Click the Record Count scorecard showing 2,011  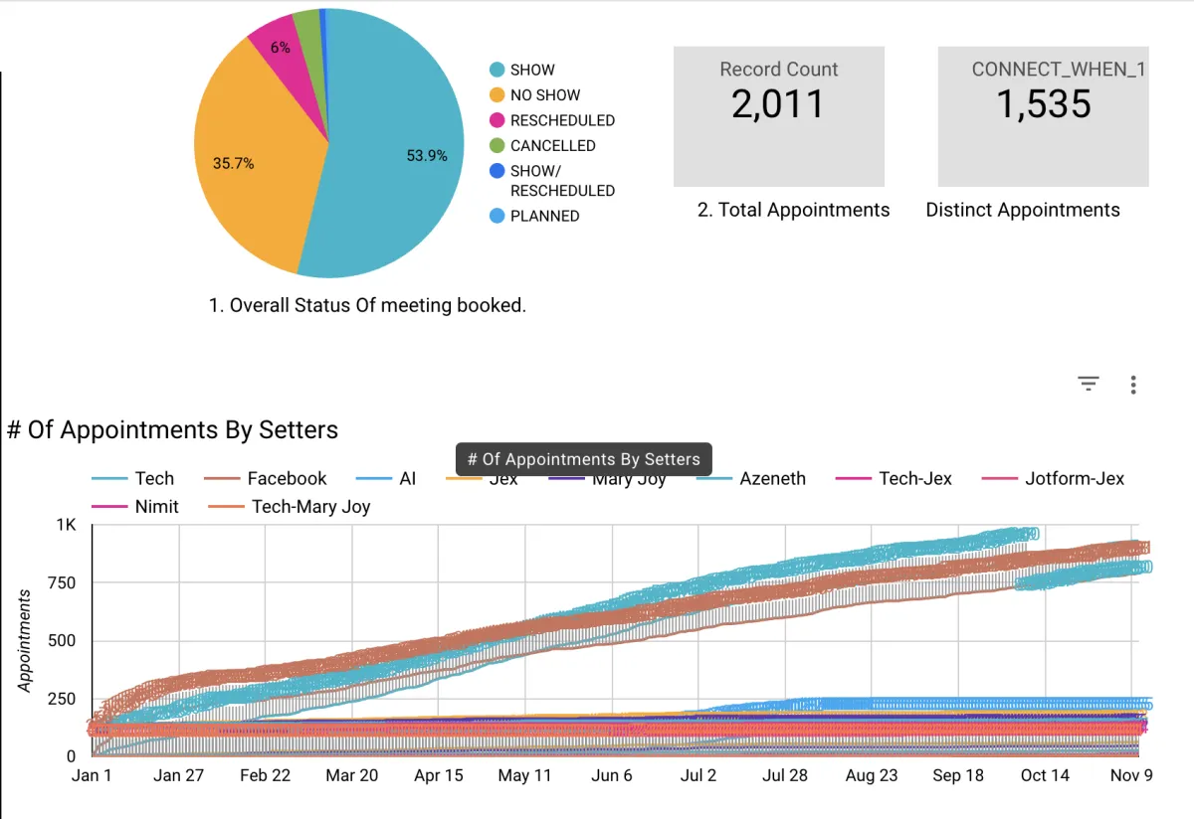coord(779,116)
